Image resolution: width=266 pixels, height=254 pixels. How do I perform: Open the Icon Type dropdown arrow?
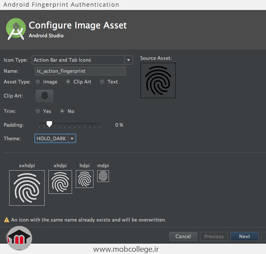coord(129,60)
